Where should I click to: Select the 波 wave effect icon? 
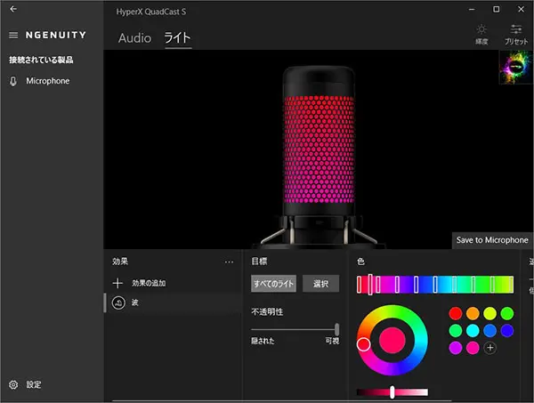(118, 302)
